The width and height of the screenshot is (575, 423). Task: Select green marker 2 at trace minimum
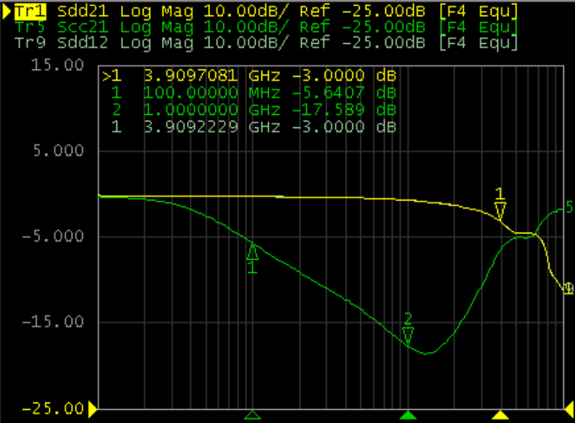pyautogui.click(x=408, y=335)
